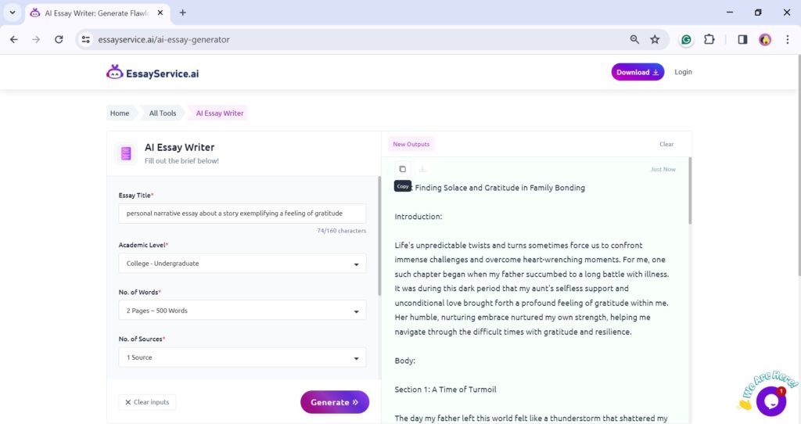The height and width of the screenshot is (424, 801).
Task: Click the AI Essay Writer document icon
Action: 126,153
